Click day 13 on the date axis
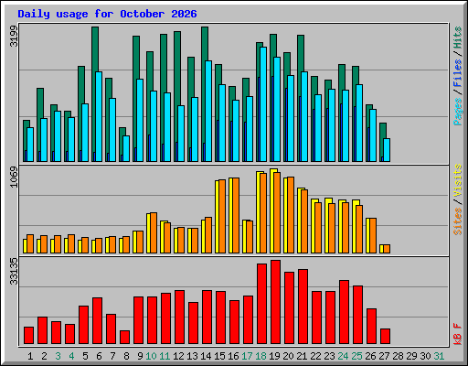 192,356
